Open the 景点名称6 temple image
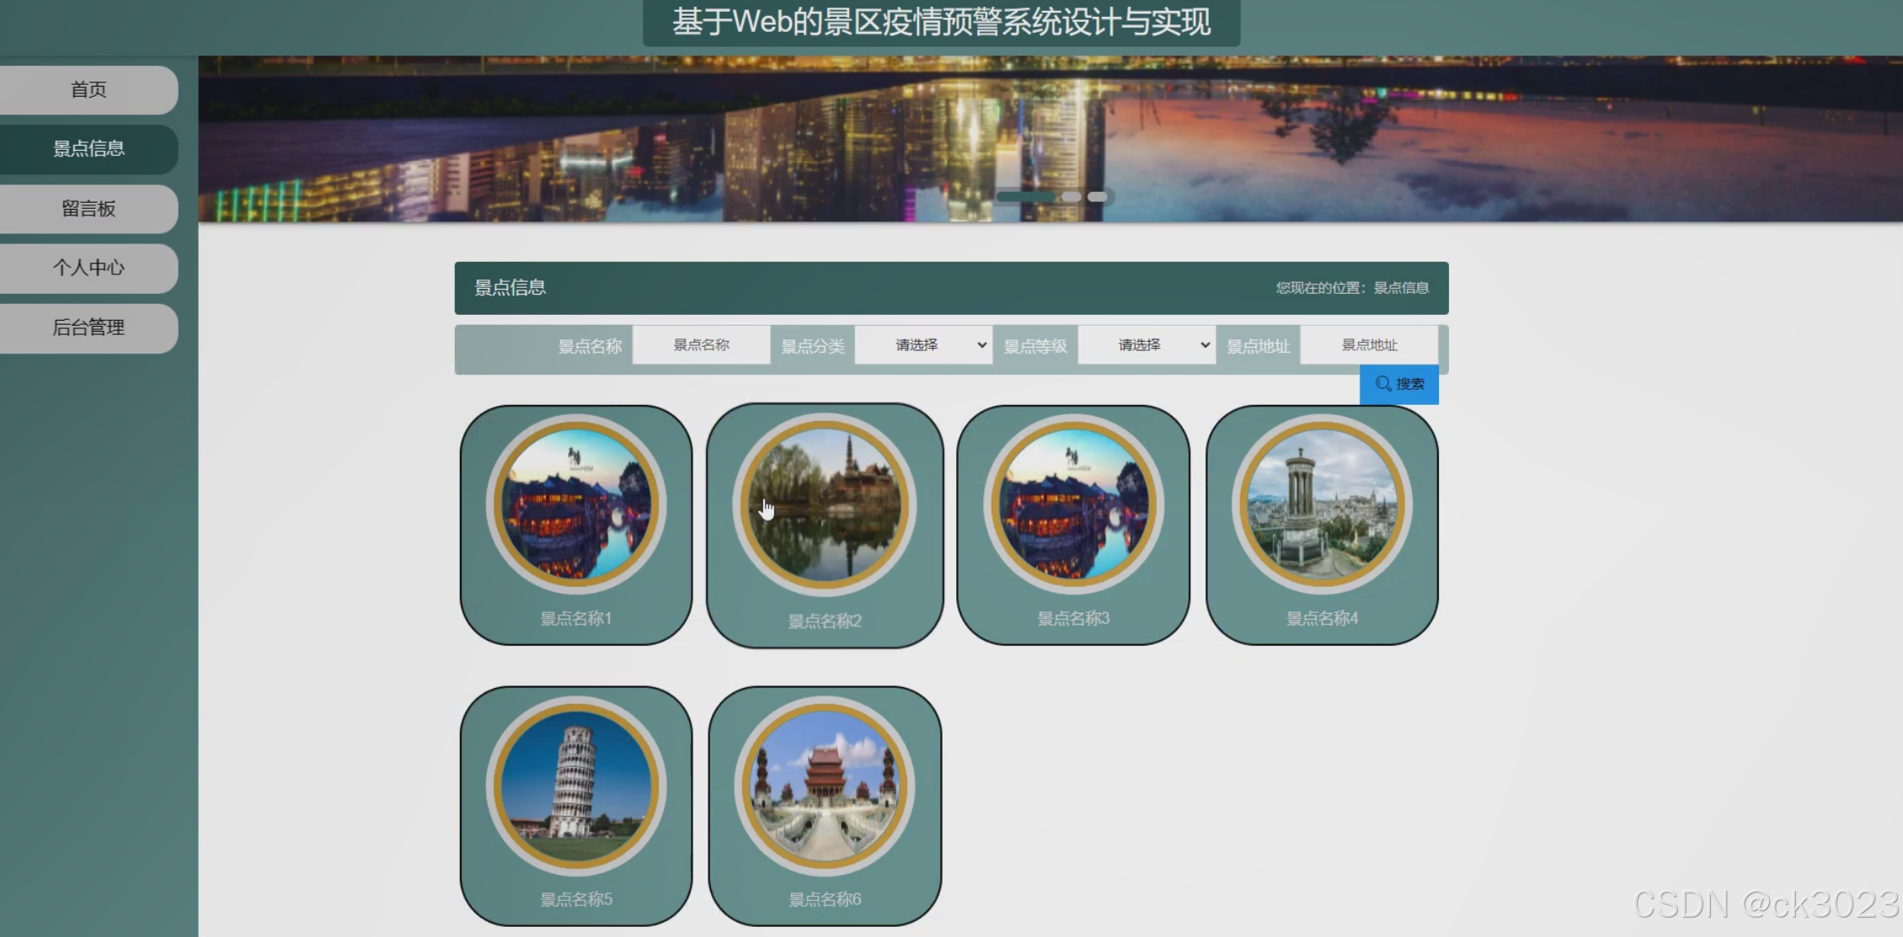1903x937 pixels. tap(825, 786)
